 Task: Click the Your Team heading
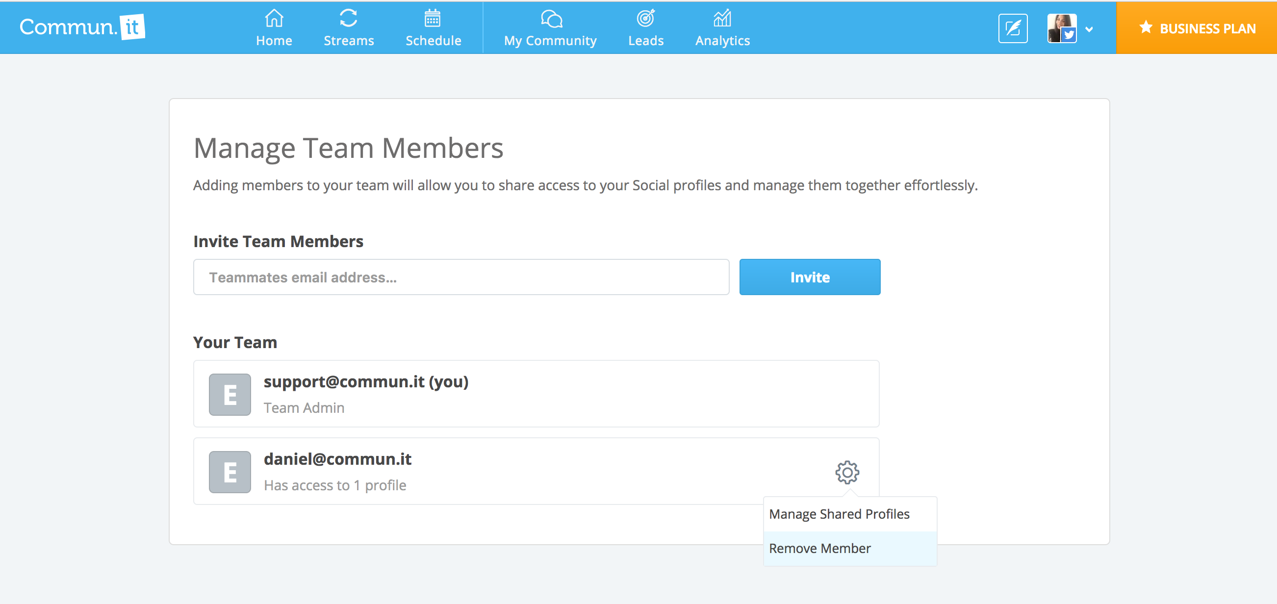(235, 342)
